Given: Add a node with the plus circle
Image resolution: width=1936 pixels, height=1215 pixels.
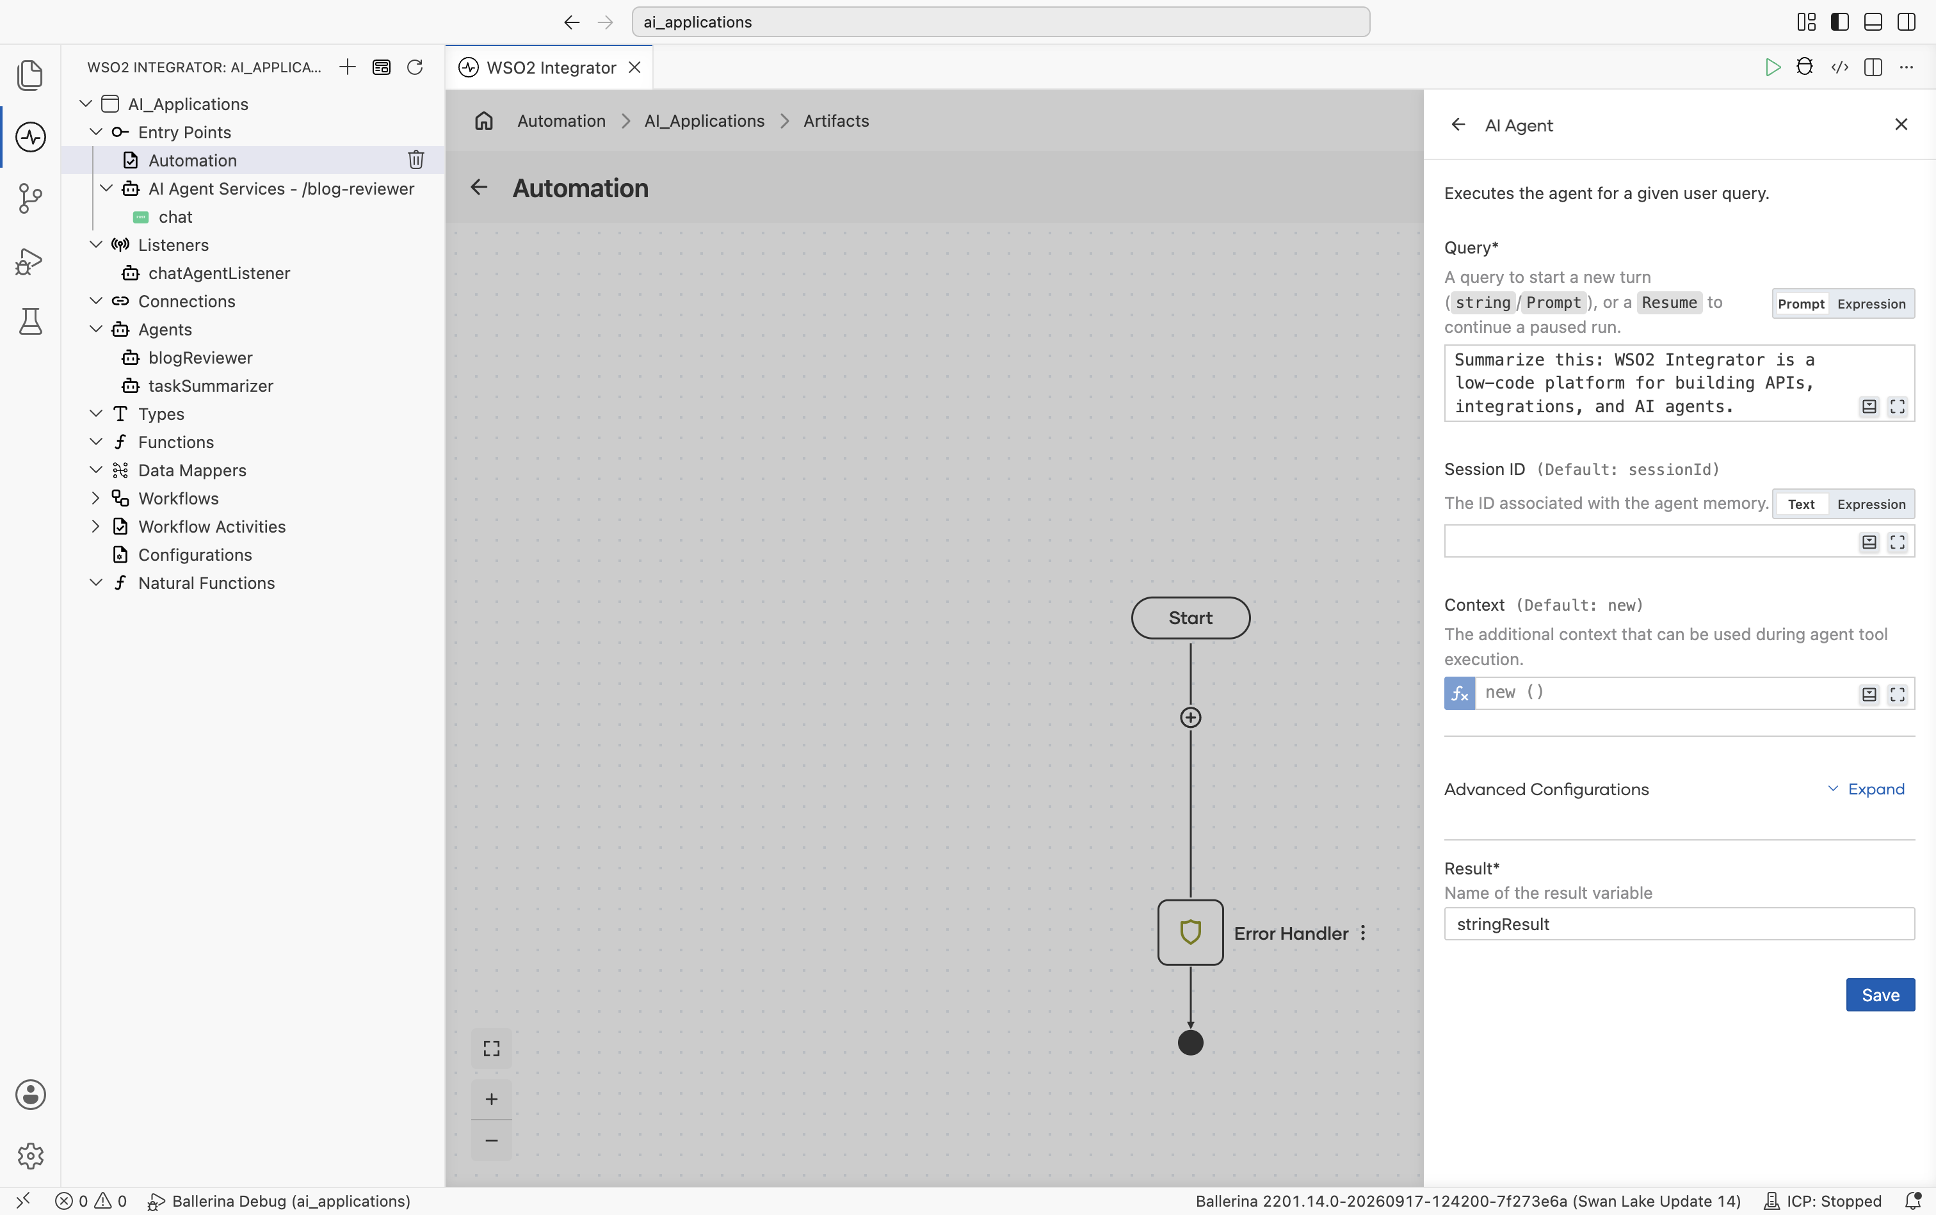Looking at the screenshot, I should (1190, 718).
